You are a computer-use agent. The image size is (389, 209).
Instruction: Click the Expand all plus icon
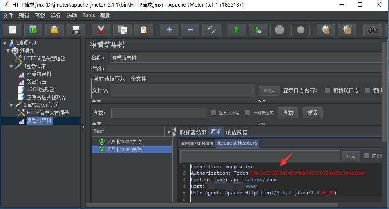point(169,30)
